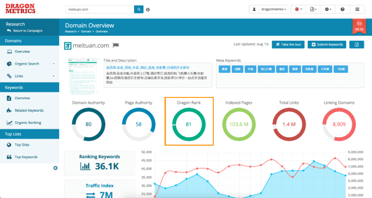Open the website screenshot thumbnail
This screenshot has height=198, width=372.
point(82,76)
